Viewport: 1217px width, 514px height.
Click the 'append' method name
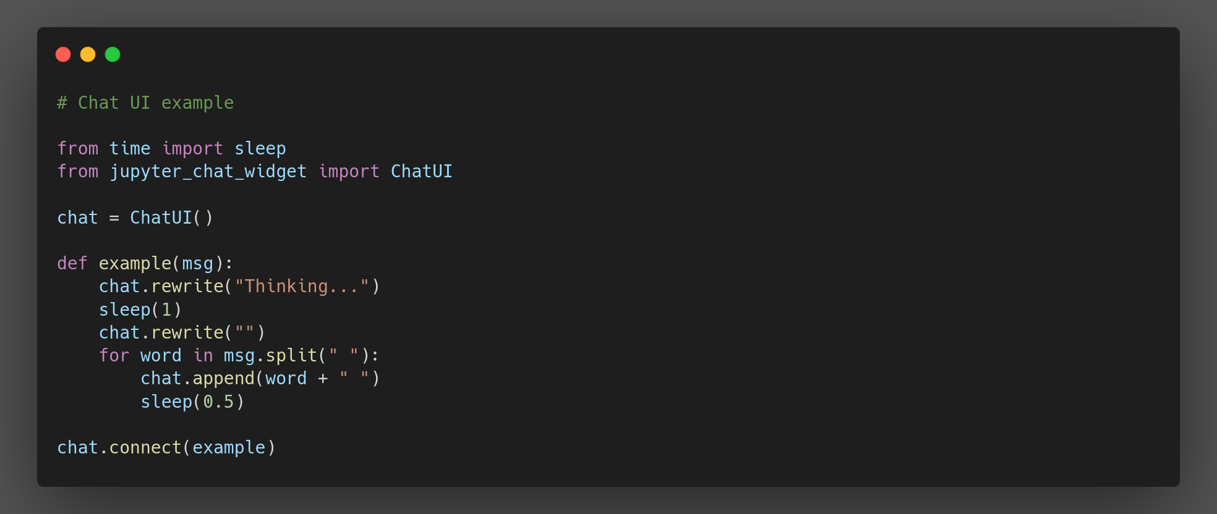pos(223,379)
